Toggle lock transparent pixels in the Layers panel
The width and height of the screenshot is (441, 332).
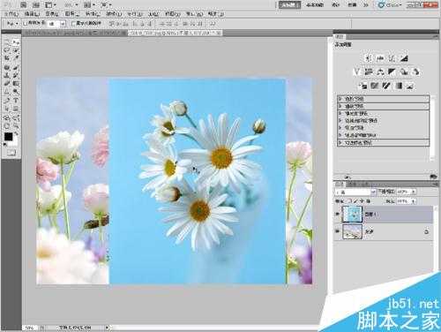pyautogui.click(x=350, y=201)
